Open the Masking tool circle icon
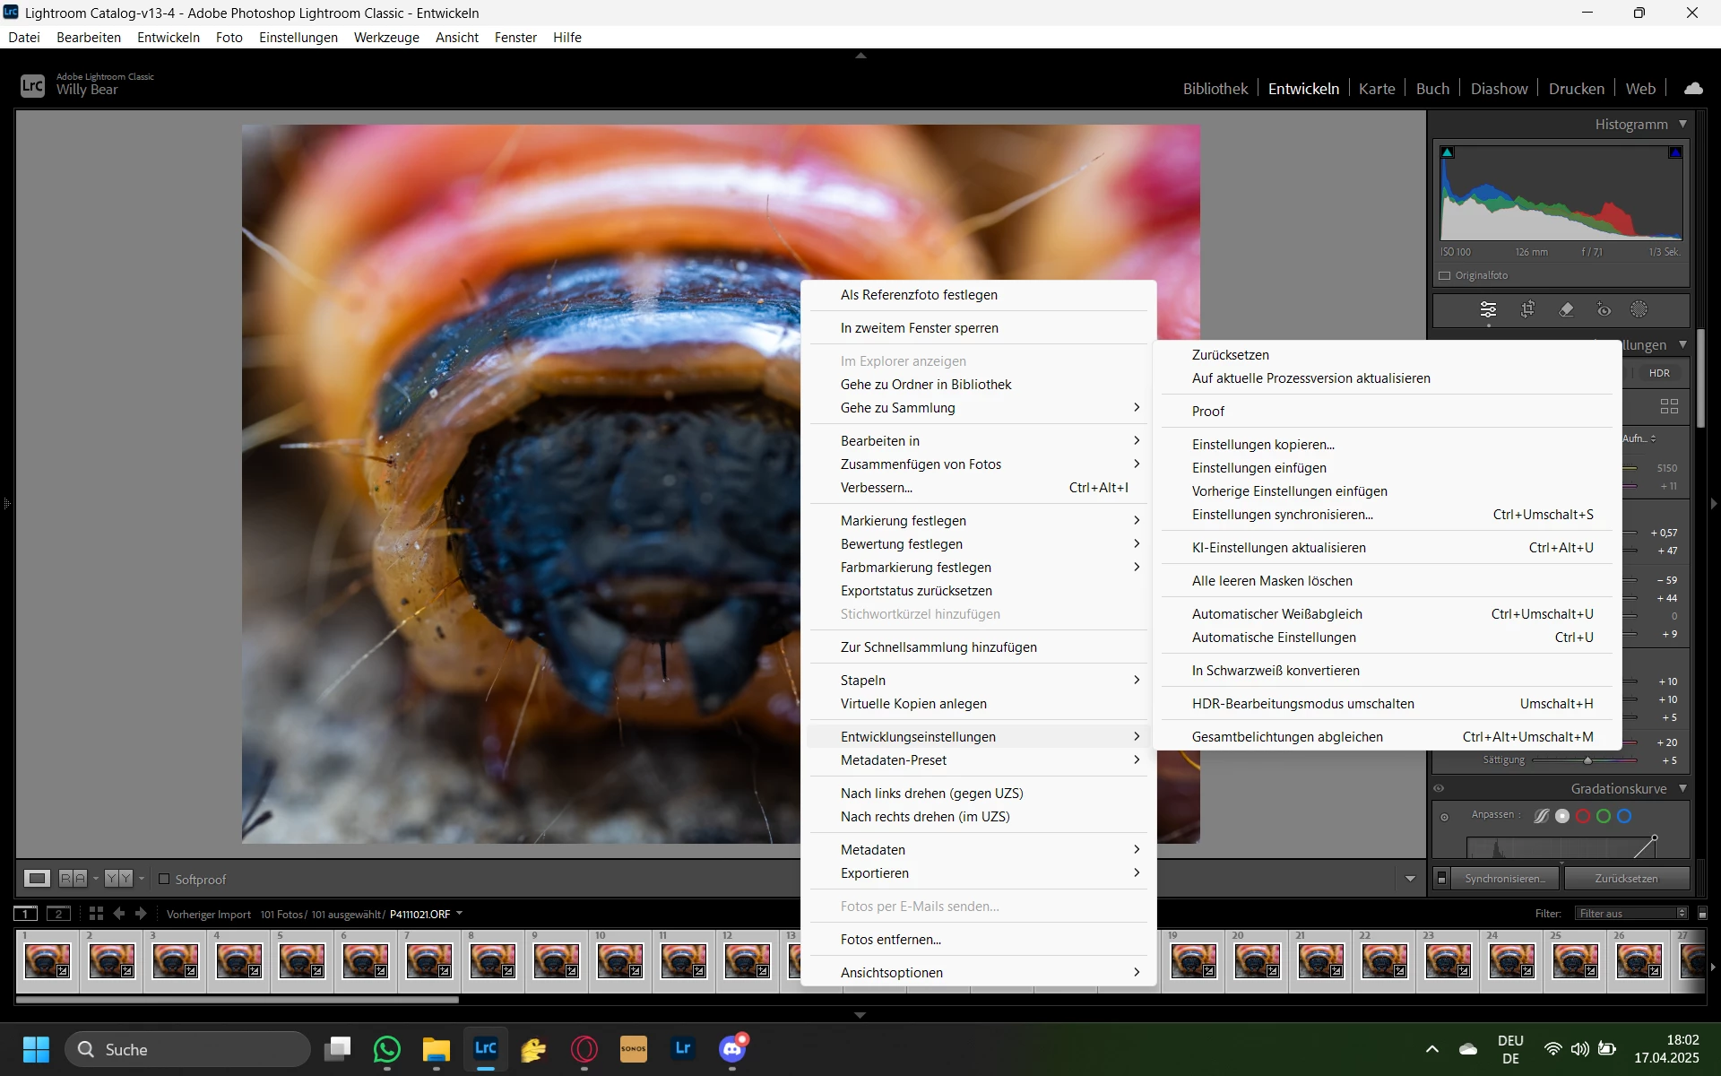Screen dimensions: 1721x1076 click(1639, 309)
